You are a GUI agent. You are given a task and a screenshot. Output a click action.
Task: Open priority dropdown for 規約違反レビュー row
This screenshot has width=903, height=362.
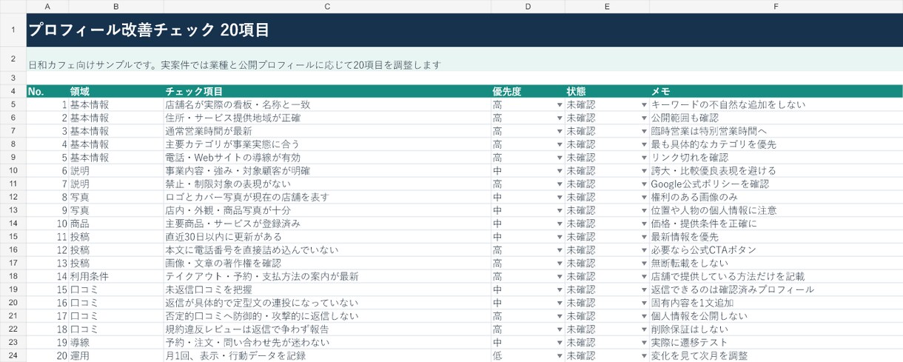point(560,329)
